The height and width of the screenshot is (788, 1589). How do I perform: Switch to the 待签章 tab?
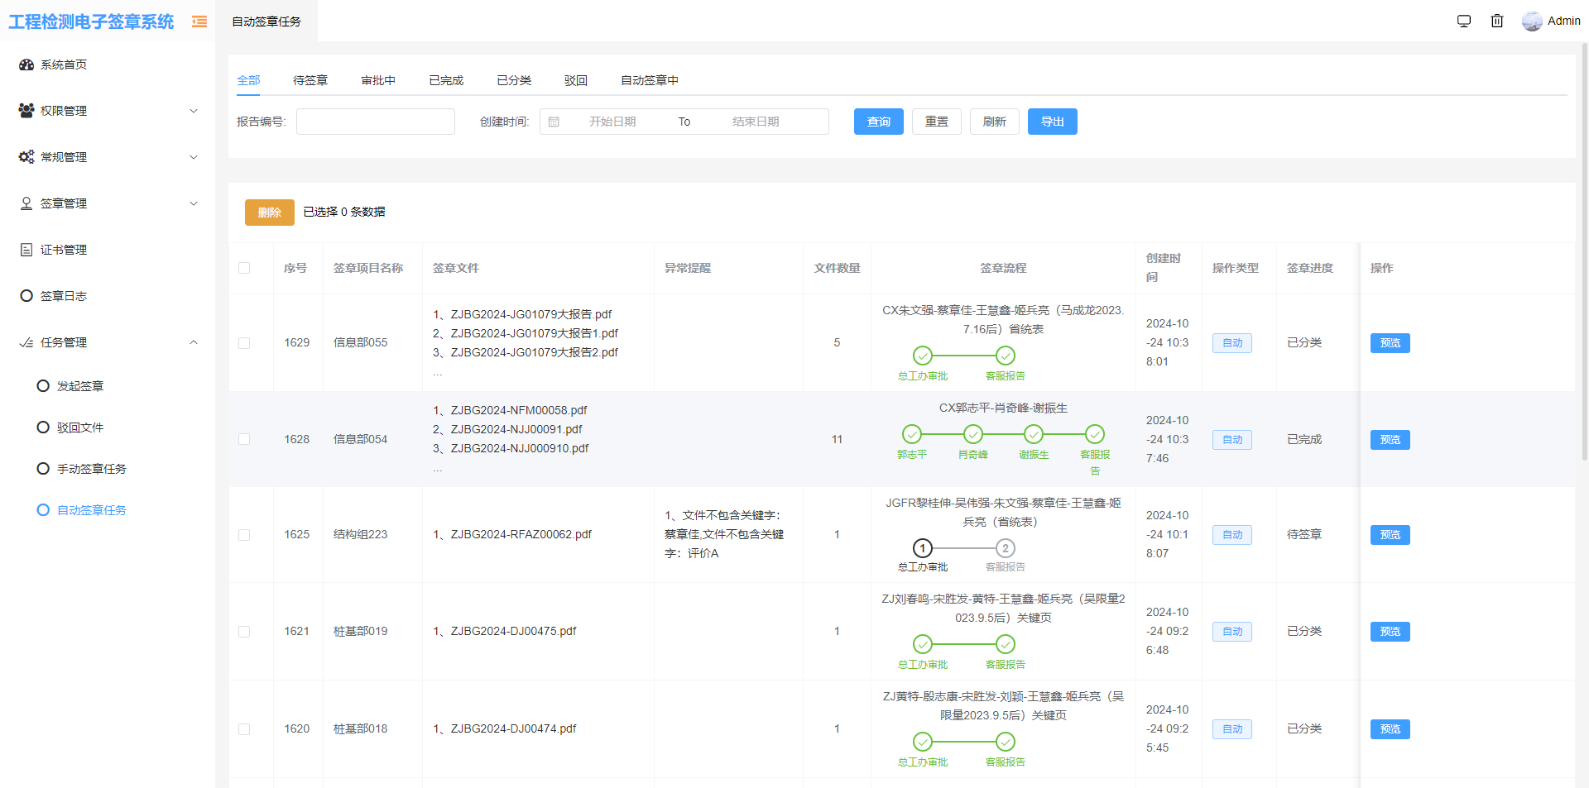tap(310, 80)
